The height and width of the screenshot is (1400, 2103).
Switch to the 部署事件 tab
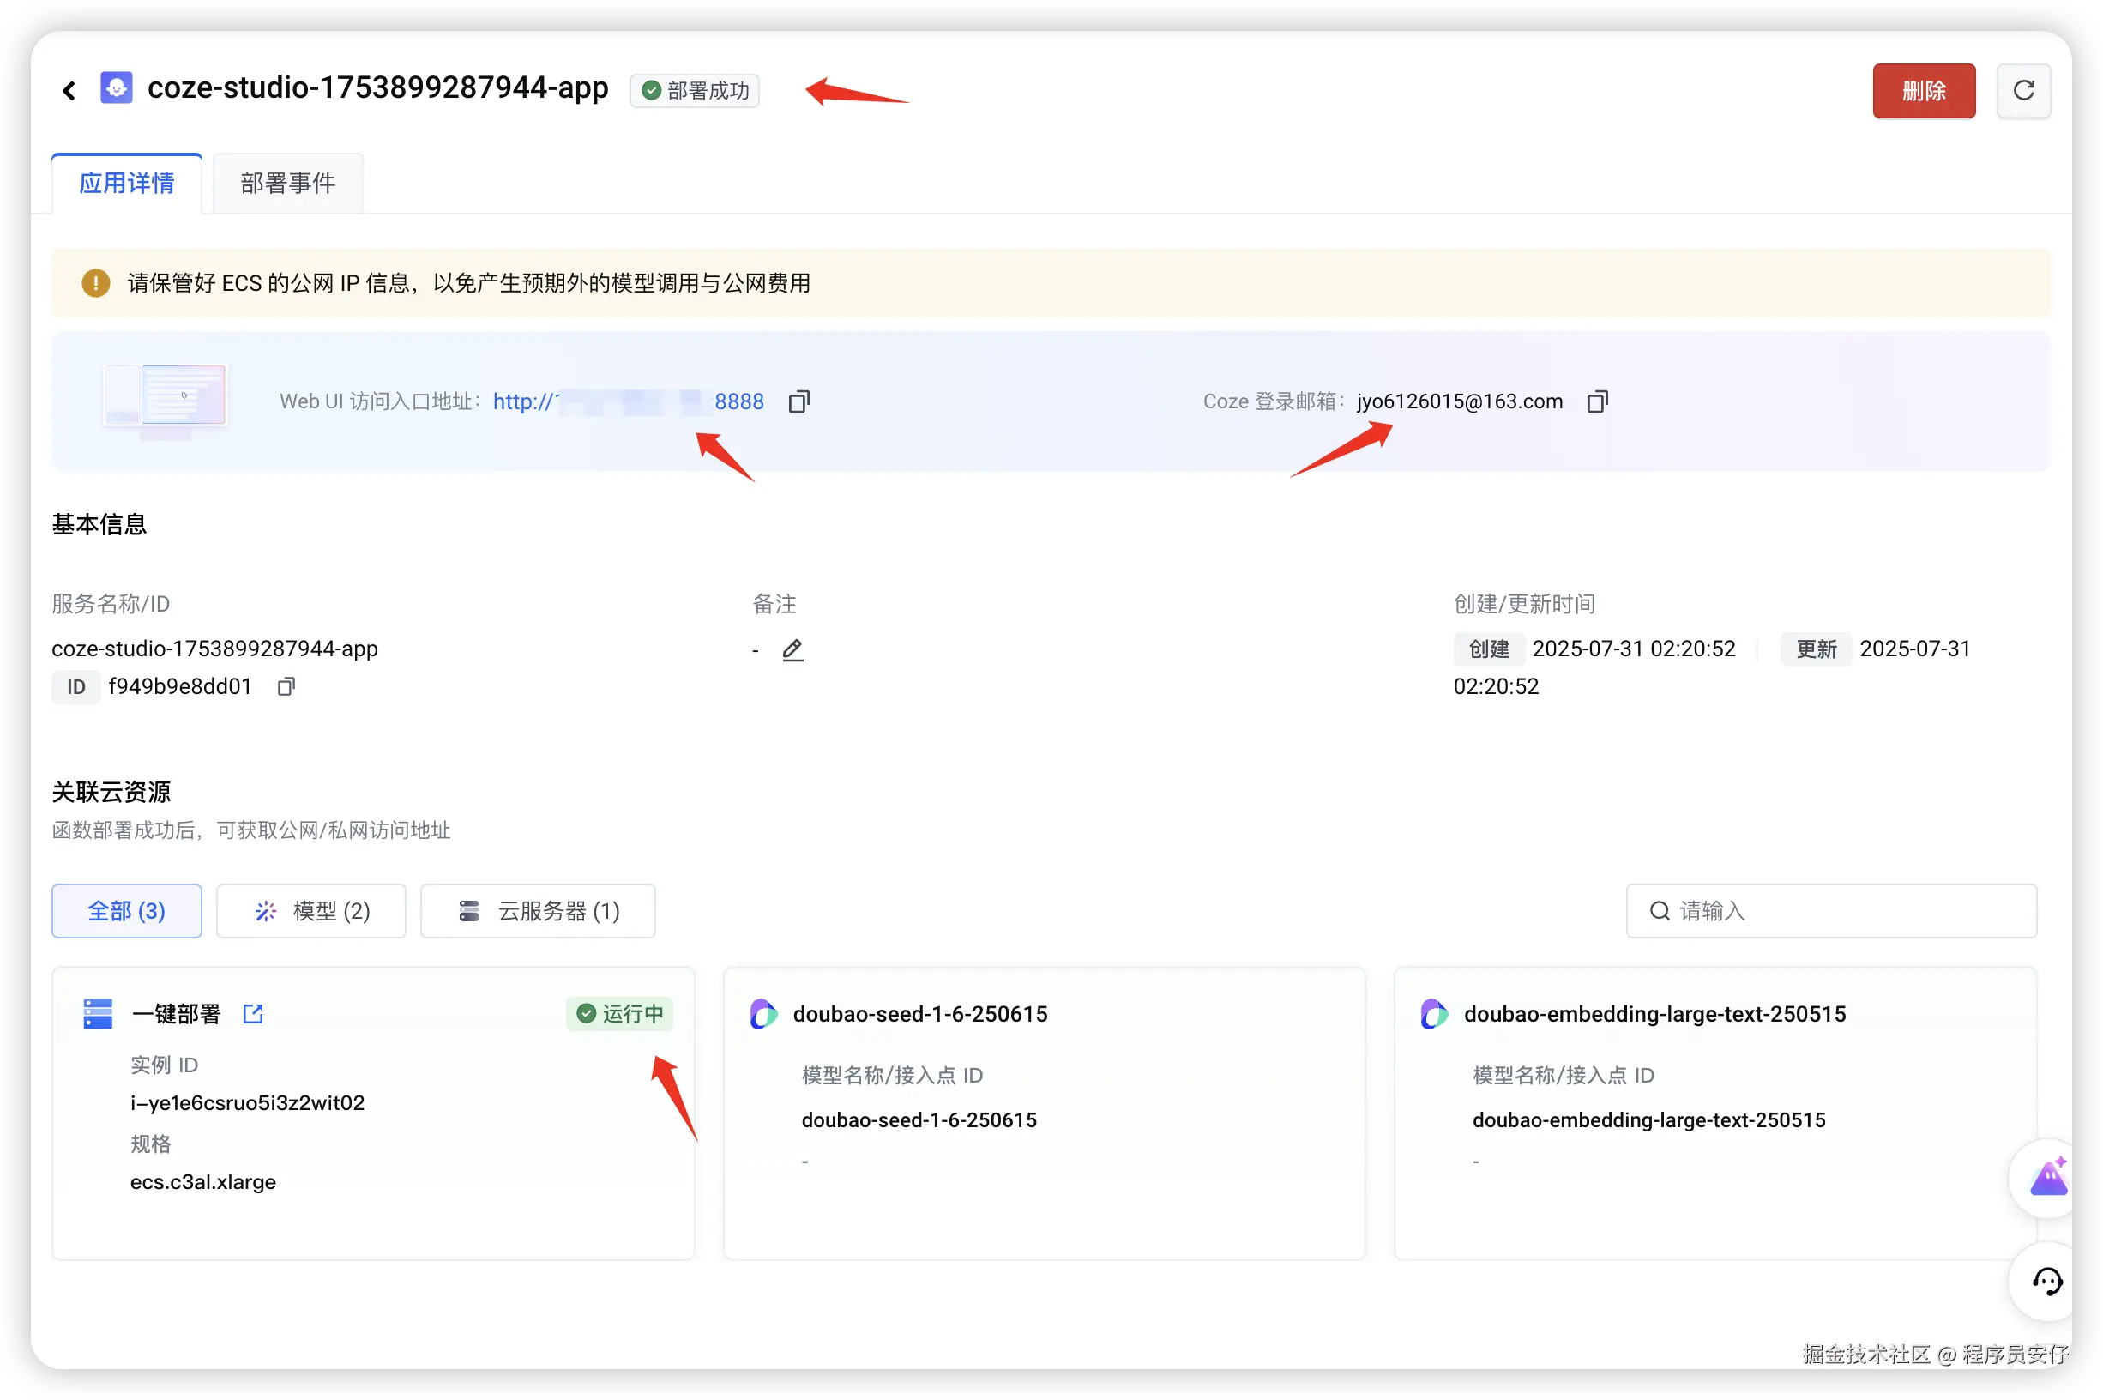coord(287,183)
